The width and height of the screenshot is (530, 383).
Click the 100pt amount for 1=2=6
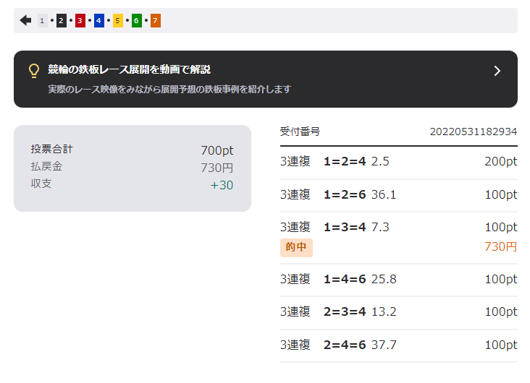[x=501, y=194]
